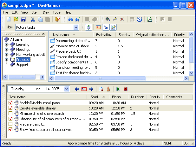Image resolution: width=196 pixels, height=147 pixels.
Task: Select the Determining state of task row
Action: pos(118,41)
